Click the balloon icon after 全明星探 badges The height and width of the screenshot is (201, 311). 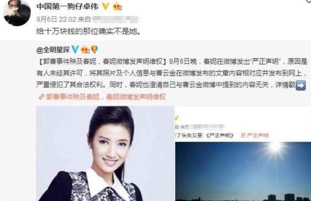[x=95, y=49]
